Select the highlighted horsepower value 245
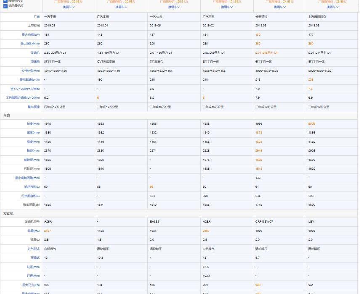Image resolution: width=361 pixels, height=294 pixels. tap(258, 285)
